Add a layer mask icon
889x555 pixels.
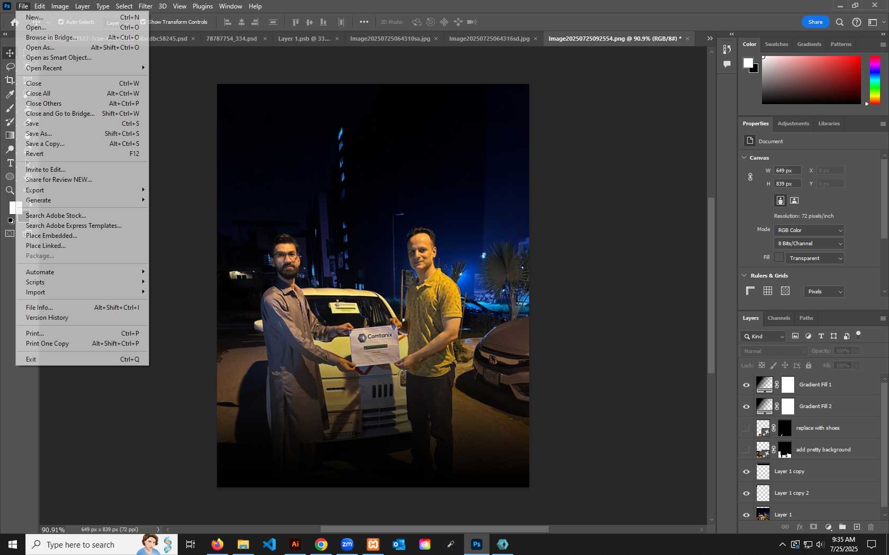tap(814, 527)
